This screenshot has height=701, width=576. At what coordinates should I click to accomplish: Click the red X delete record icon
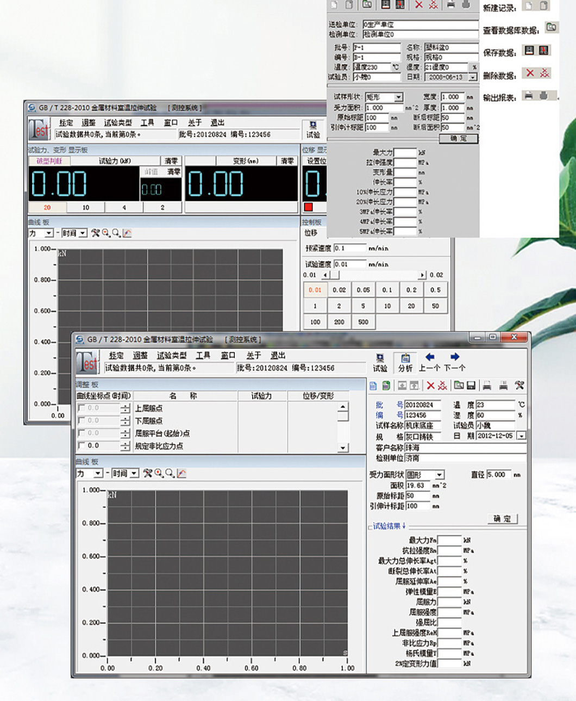[x=430, y=386]
